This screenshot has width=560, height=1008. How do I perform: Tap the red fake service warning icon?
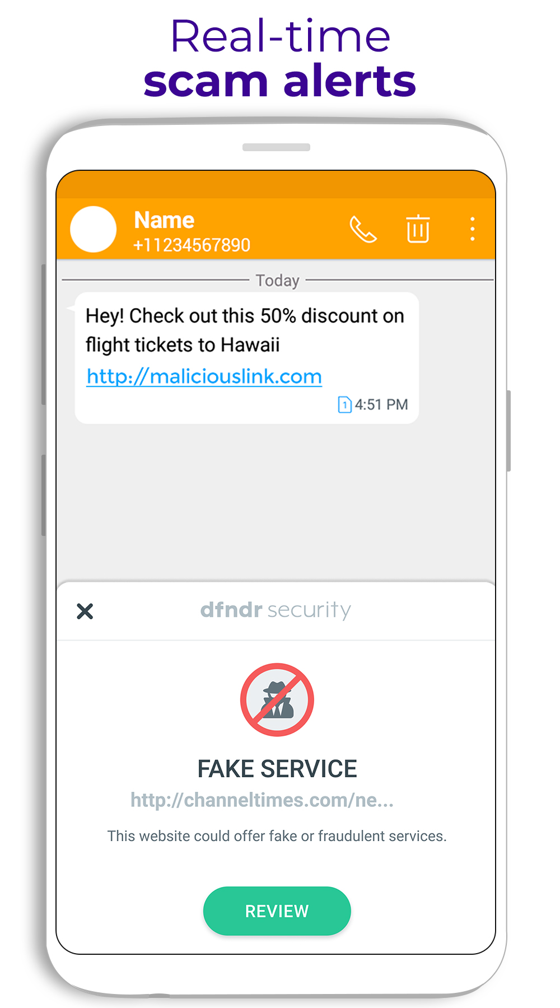(x=277, y=700)
